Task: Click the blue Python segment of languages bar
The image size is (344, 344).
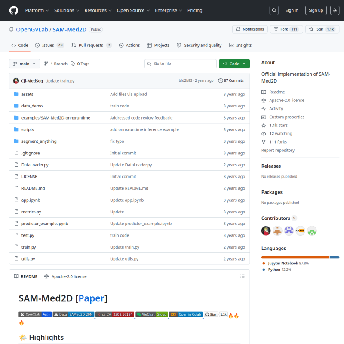Action: (x=335, y=257)
